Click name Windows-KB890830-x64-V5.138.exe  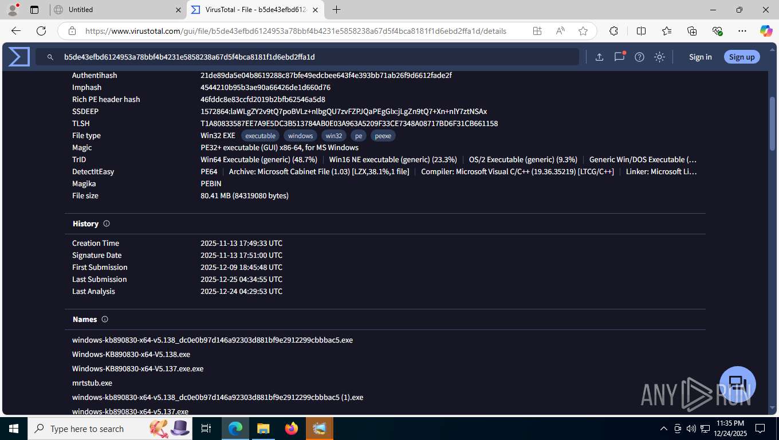point(131,354)
